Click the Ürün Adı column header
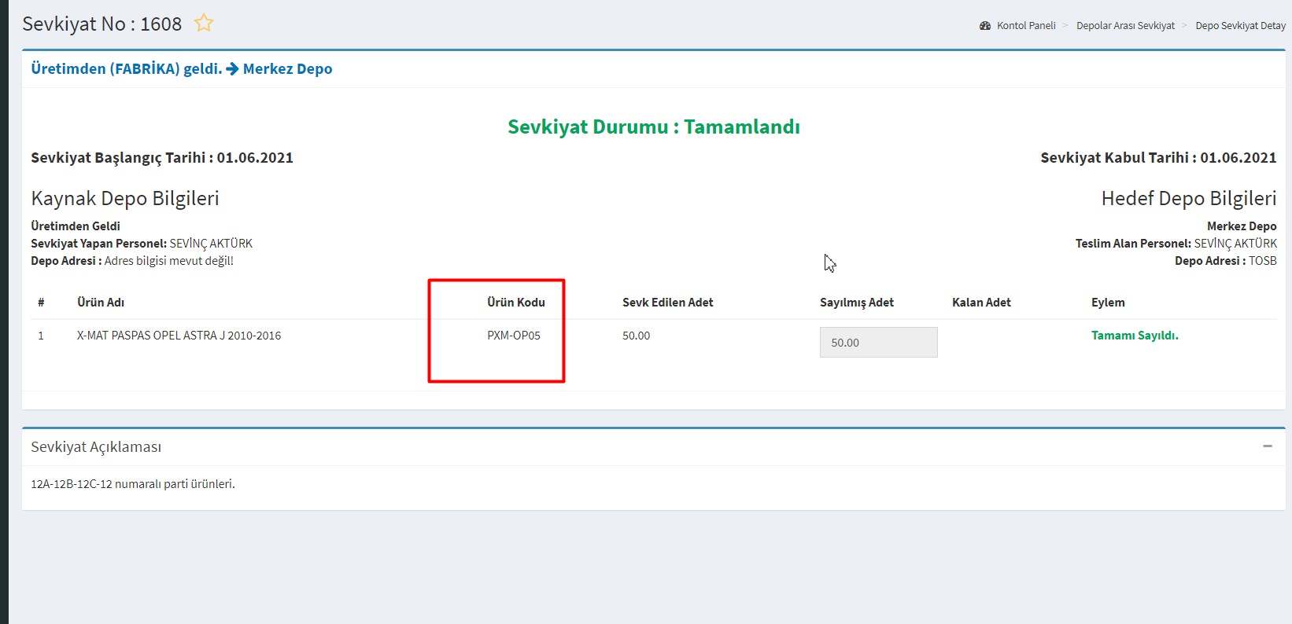Screen dimensions: 1292x624 (x=101, y=303)
